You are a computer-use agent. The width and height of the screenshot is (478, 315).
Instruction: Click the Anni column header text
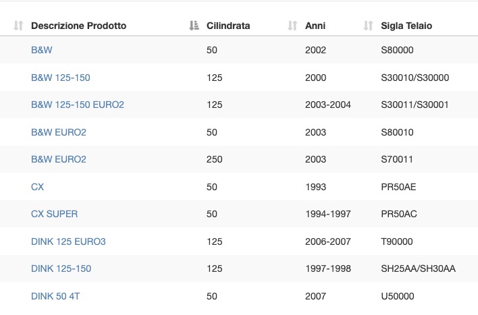pos(315,26)
